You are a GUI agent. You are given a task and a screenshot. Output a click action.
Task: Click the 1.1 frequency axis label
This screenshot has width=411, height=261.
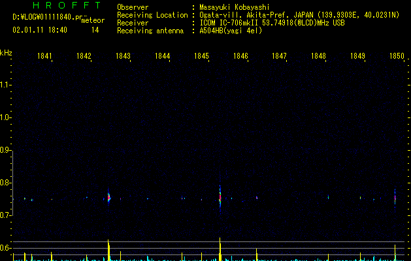pos(5,85)
